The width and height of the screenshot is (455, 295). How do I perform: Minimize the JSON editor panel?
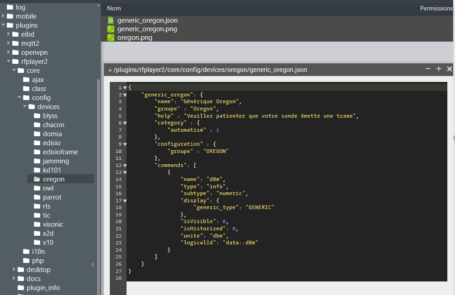click(x=428, y=69)
